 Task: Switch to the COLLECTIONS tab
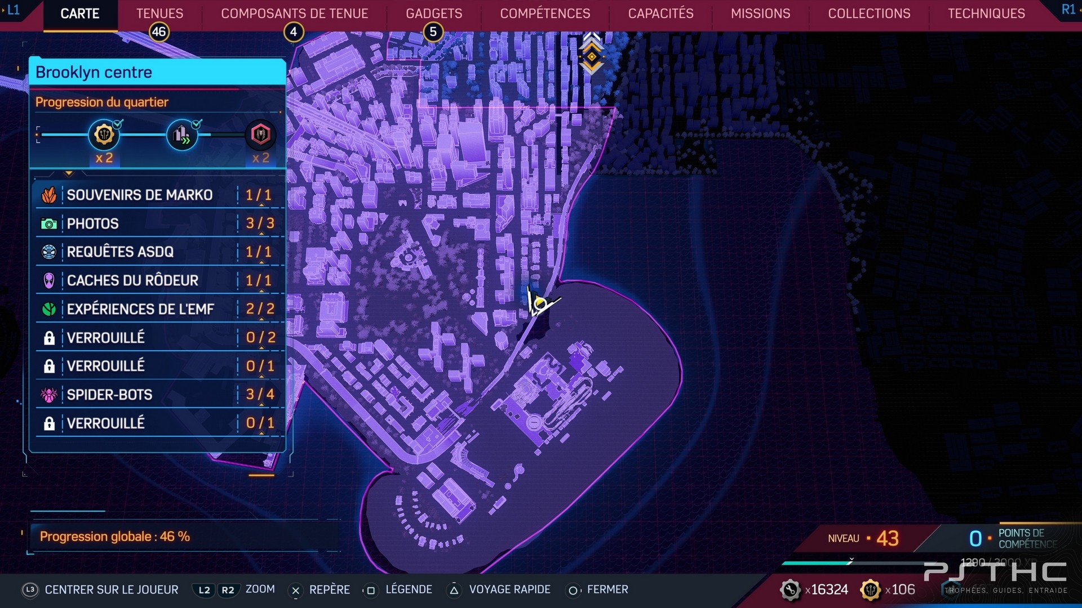point(869,14)
